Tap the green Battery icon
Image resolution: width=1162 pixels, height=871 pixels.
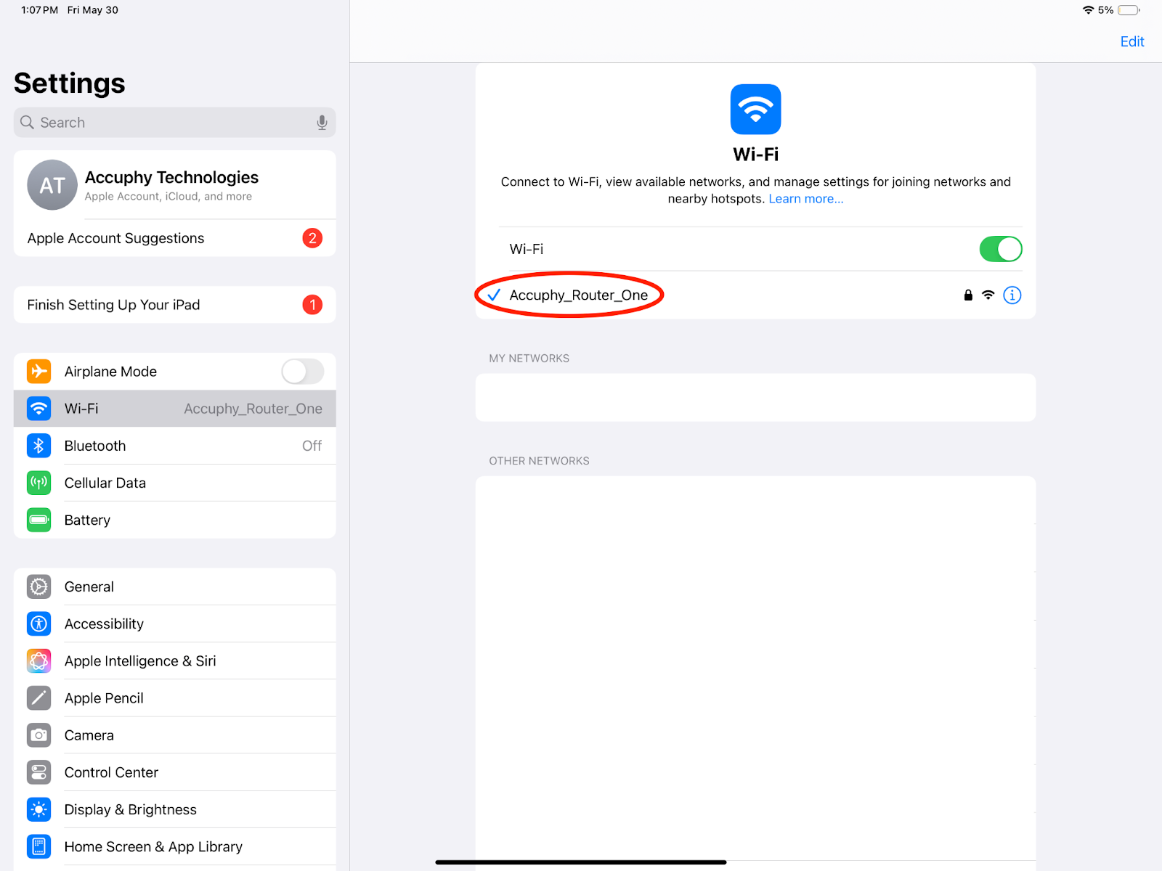click(x=39, y=520)
